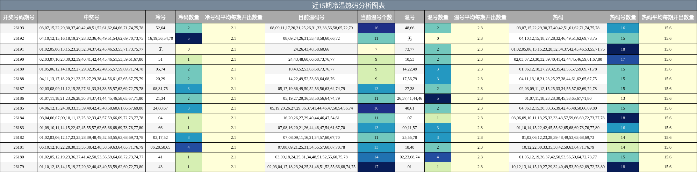Select warm numbers cell 26,37,41,44,46
This screenshot has width=697, height=172.
pyautogui.click(x=409, y=98)
